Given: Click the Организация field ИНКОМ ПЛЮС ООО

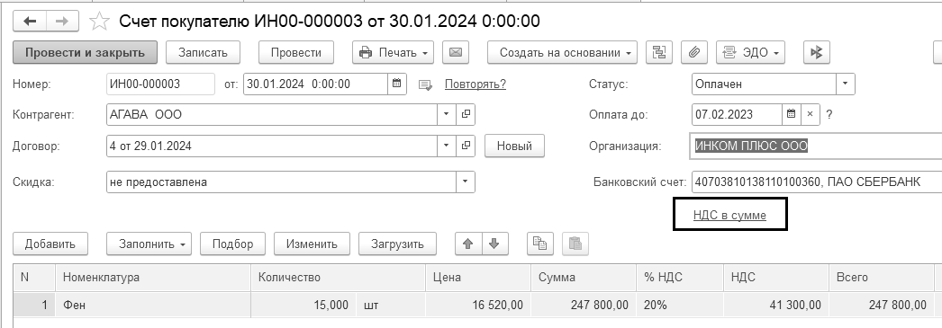Looking at the screenshot, I should coord(816,146).
